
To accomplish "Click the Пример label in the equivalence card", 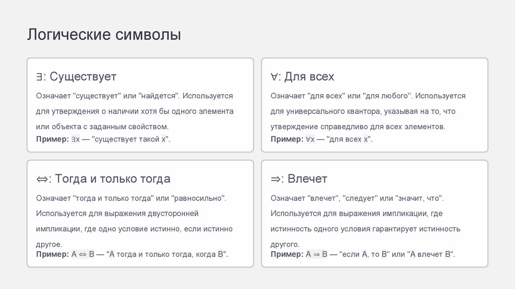I will [x=52, y=254].
